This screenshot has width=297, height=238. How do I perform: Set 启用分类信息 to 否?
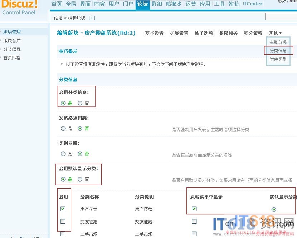point(80,103)
